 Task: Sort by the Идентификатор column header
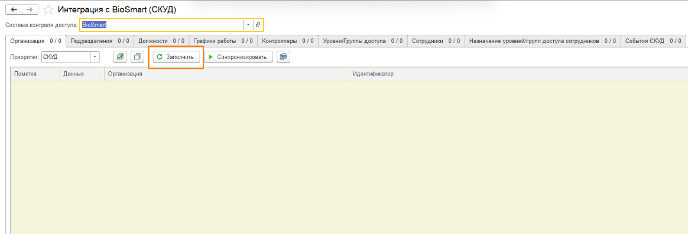[518, 74]
